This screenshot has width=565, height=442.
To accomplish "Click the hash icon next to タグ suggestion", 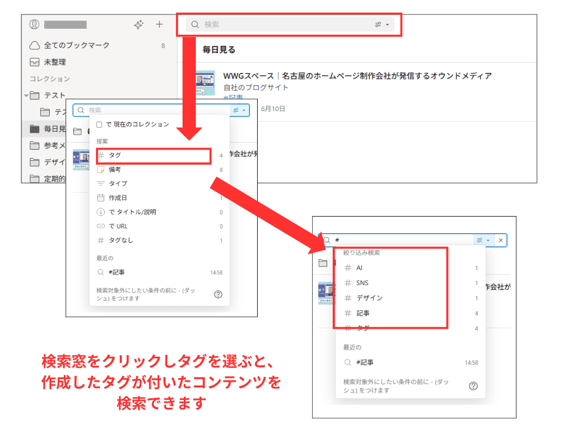I will tap(101, 156).
